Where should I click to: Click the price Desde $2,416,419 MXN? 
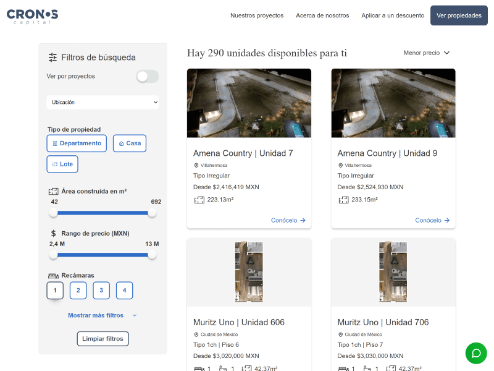coord(226,187)
